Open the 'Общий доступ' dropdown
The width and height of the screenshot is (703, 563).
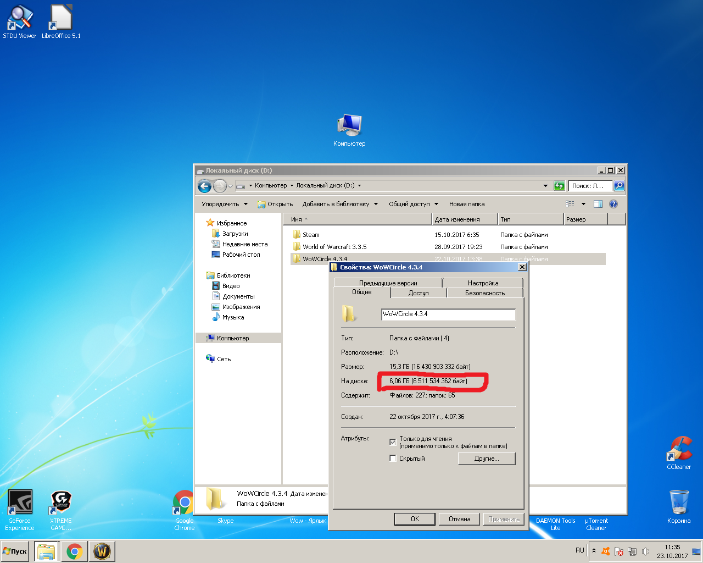[414, 204]
